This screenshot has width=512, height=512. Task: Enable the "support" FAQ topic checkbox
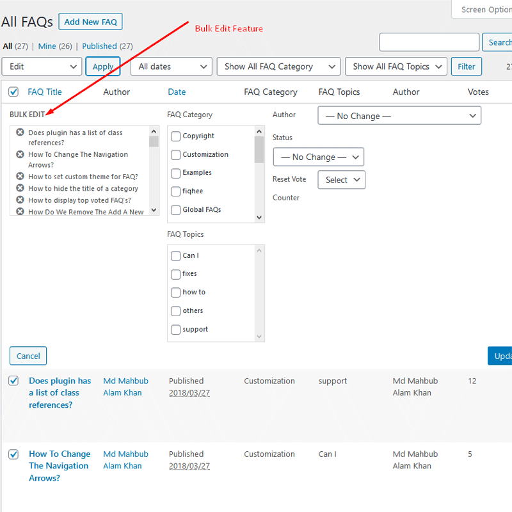pyautogui.click(x=175, y=329)
